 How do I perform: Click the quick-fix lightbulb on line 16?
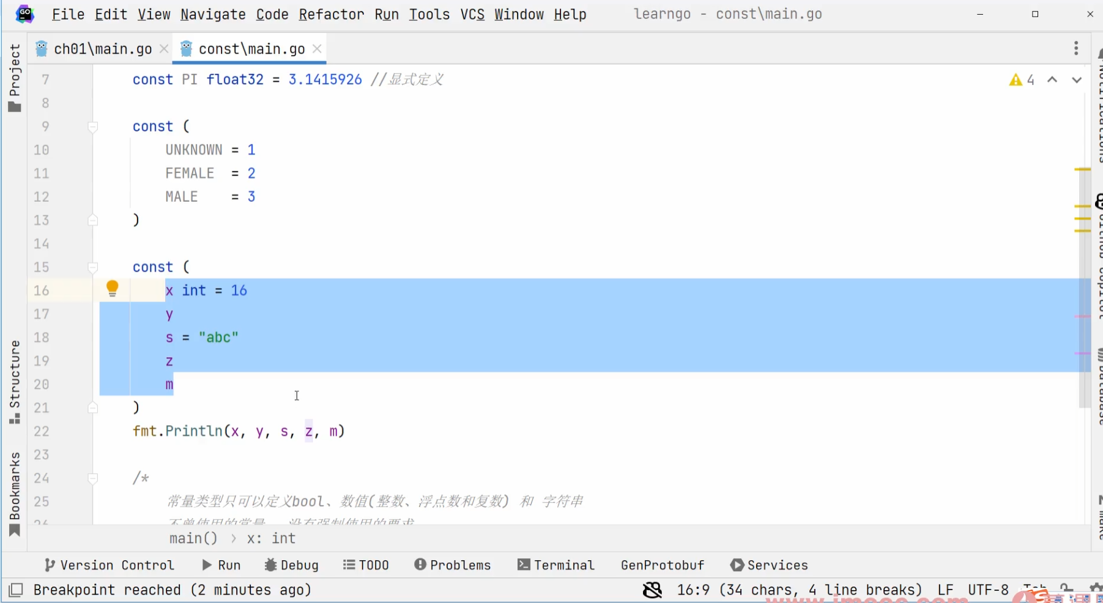click(113, 289)
